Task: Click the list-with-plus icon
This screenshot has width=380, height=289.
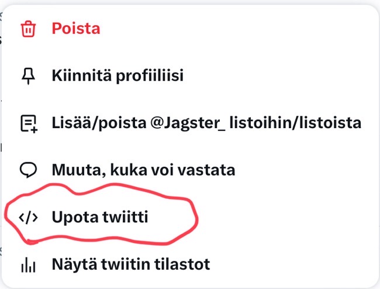Action: [27, 123]
